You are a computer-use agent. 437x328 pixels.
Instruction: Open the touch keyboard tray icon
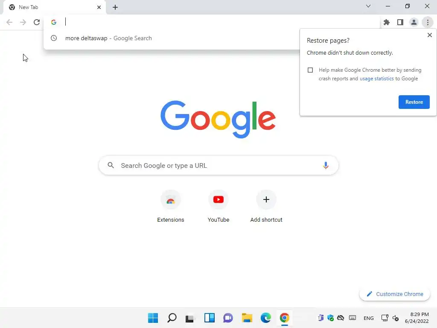(x=352, y=318)
